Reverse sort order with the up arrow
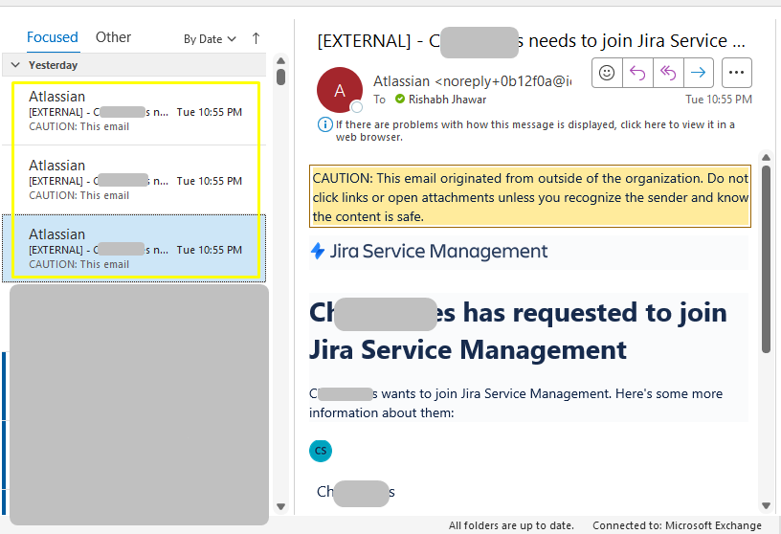Screen dimensions: 781x534 pos(256,38)
